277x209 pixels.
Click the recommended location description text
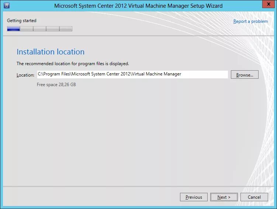pyautogui.click(x=73, y=64)
